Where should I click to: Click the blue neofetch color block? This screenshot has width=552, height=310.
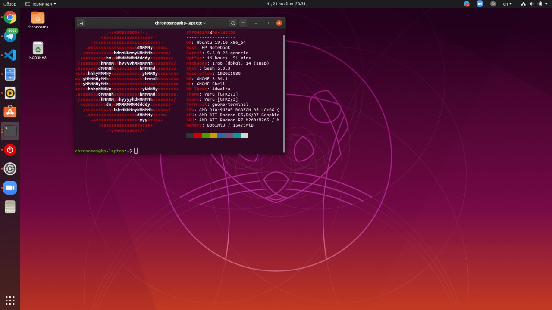click(221, 135)
